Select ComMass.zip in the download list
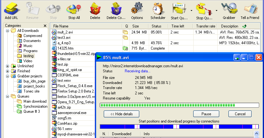Screen dimensions: 264x138 67,123
